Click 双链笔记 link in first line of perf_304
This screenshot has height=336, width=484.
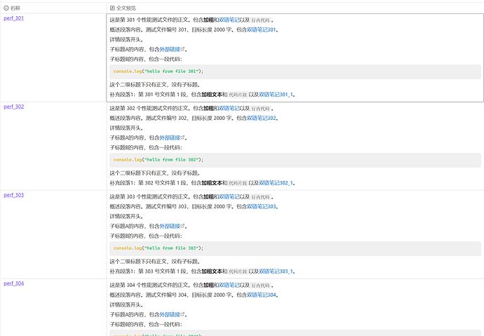(x=229, y=285)
